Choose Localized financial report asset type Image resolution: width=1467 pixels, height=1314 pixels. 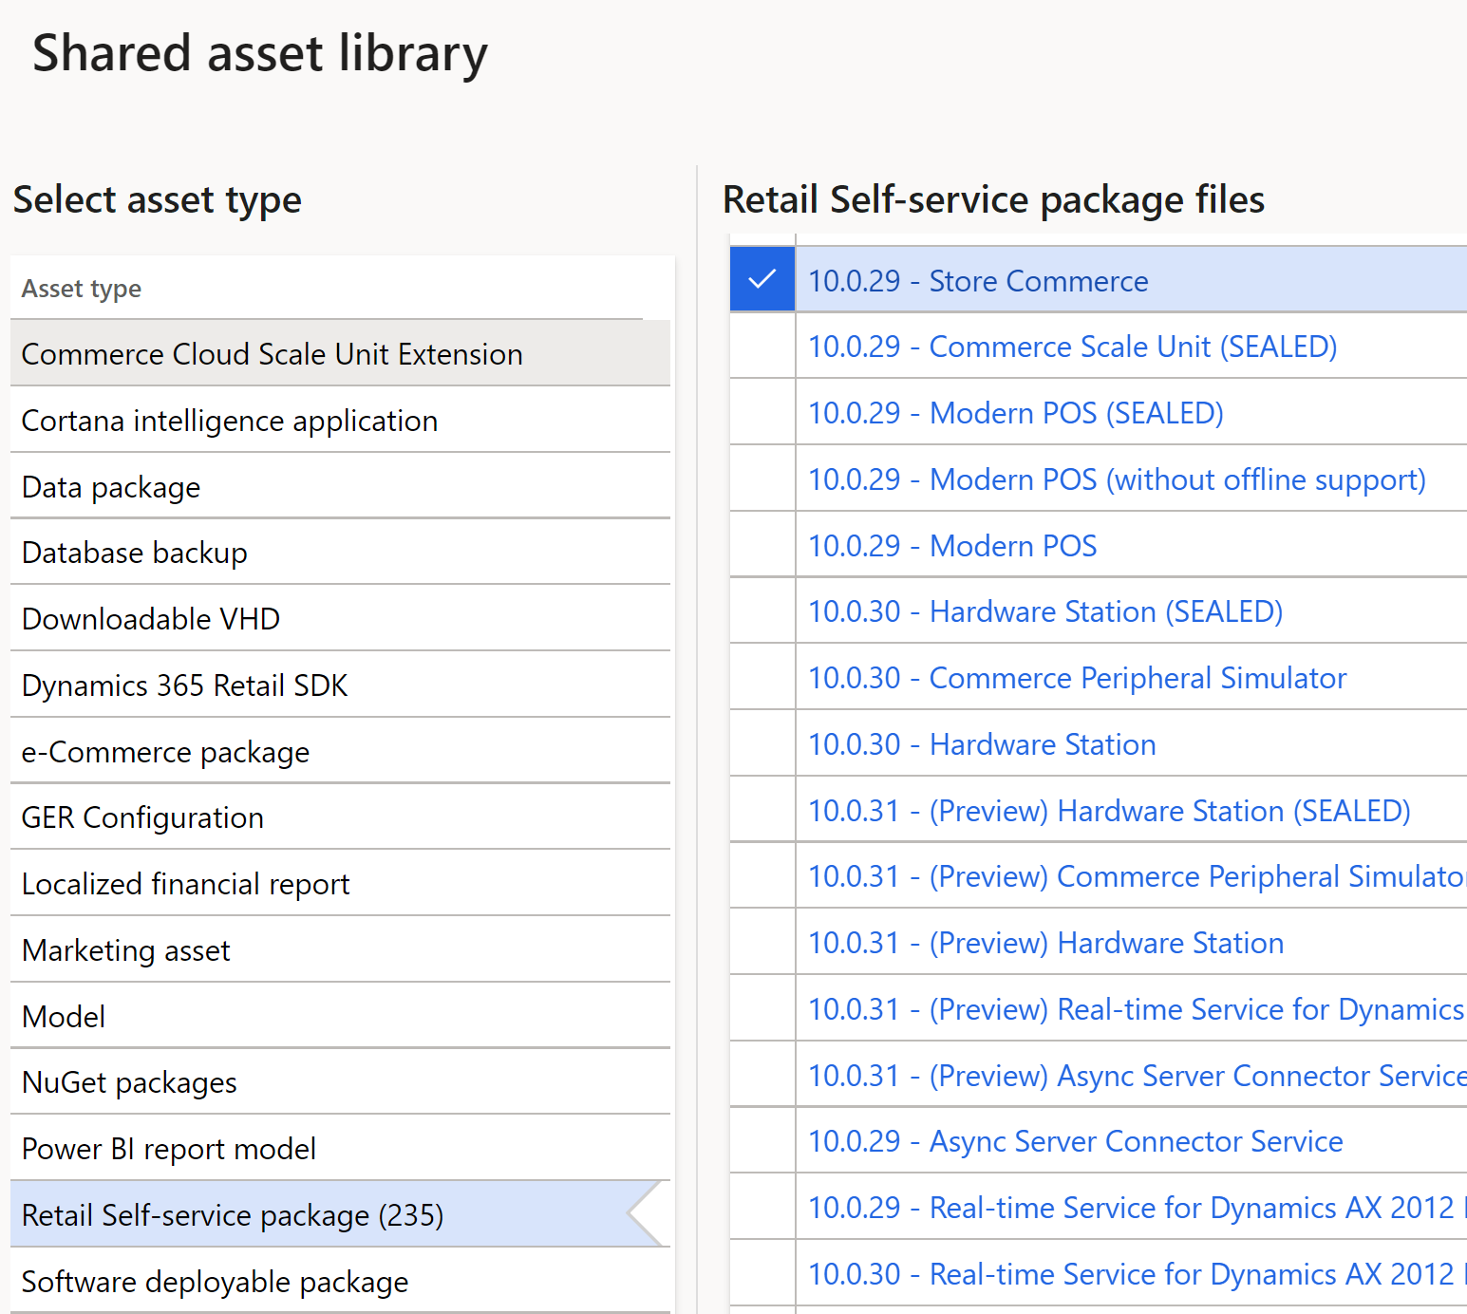(340, 883)
